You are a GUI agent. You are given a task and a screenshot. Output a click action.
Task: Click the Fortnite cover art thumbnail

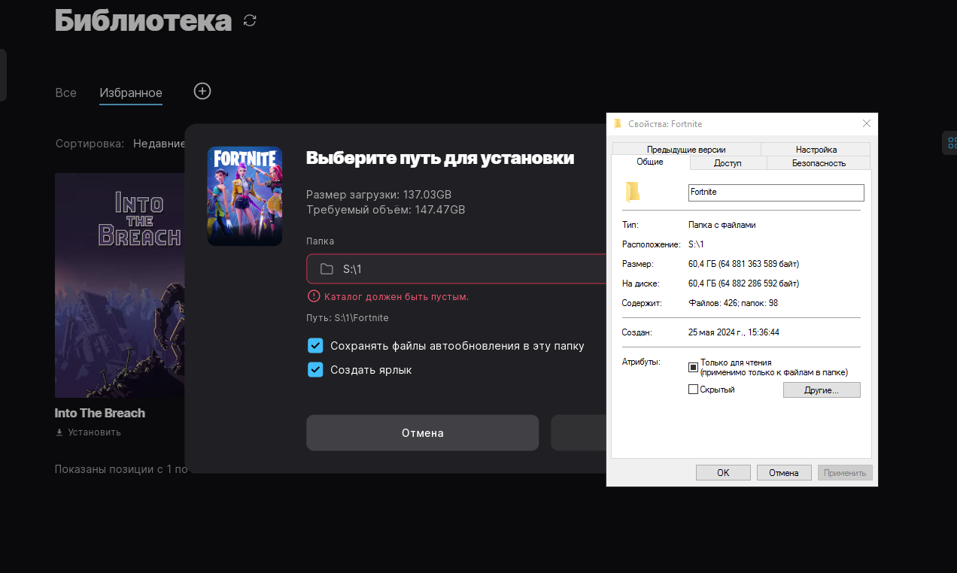click(245, 196)
